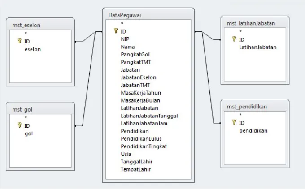The image size is (305, 189).
Task: Select the asterisk row in mst_latihanJabatan
Action: pos(255,31)
